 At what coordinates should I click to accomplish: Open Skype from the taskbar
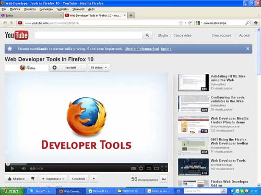click(41, 191)
